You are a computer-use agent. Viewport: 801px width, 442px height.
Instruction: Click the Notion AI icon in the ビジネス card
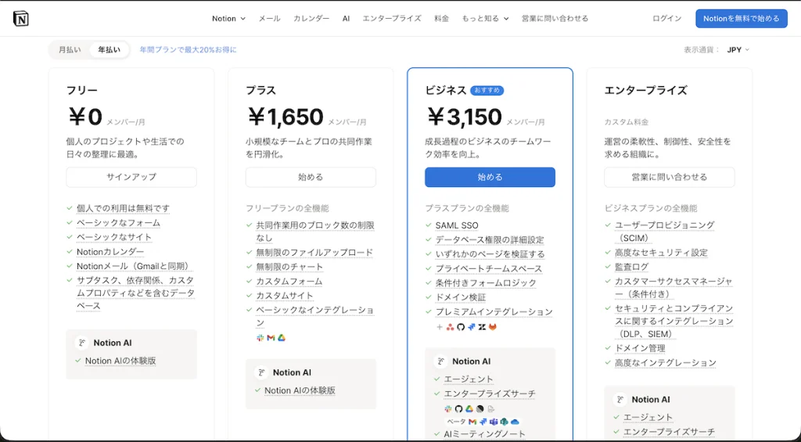[441, 361]
